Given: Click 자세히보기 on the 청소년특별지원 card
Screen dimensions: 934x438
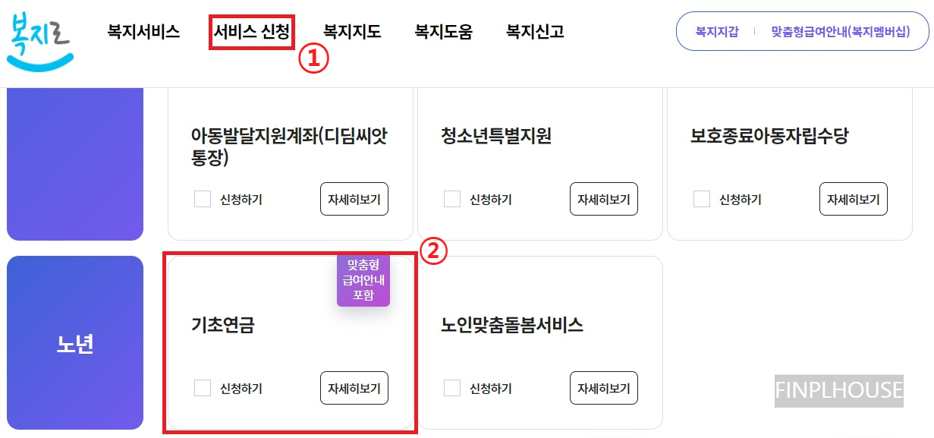Looking at the screenshot, I should 604,199.
